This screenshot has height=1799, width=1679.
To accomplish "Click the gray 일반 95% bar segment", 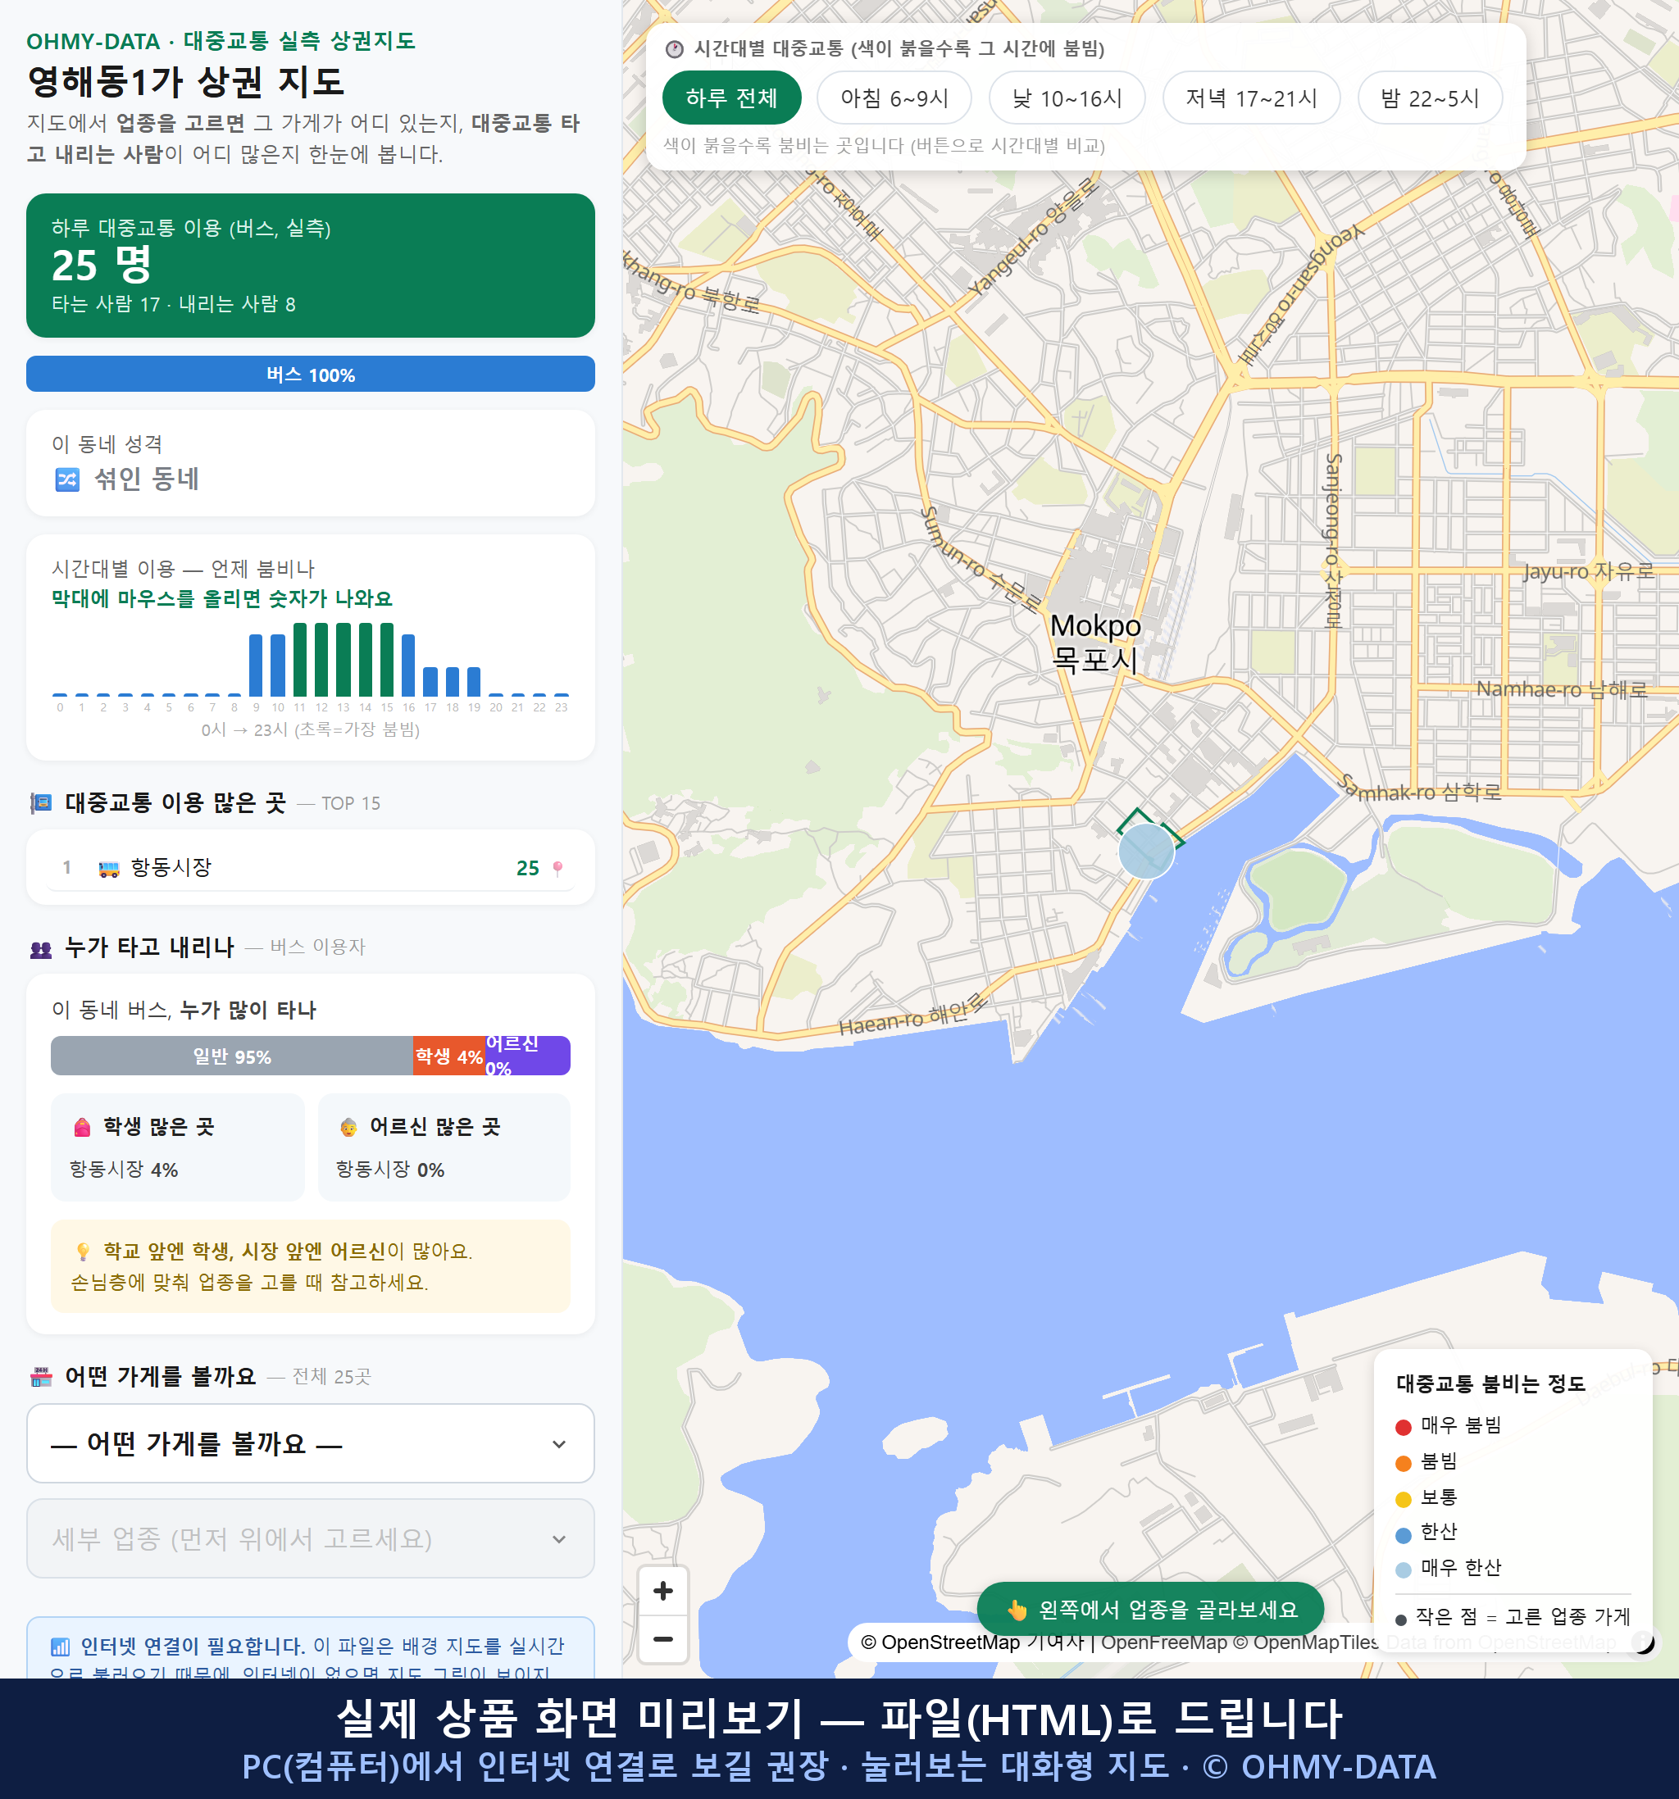I will 232,1056.
